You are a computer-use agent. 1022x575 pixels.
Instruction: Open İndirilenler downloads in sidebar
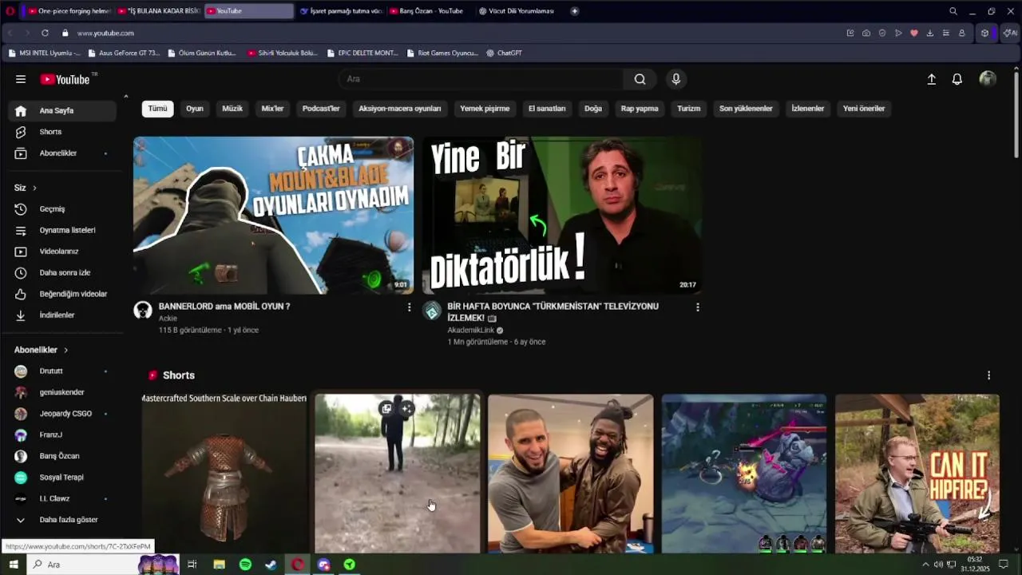[64, 315]
